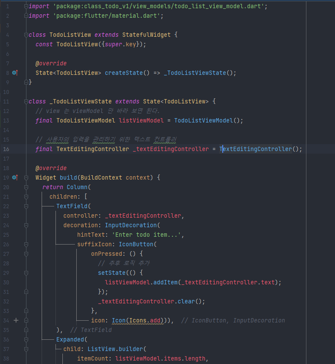Click line number 16 in the gutter
This screenshot has height=364, width=335.
coord(6,149)
